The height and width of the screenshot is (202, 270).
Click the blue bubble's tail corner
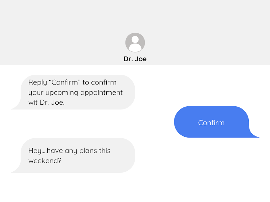[254, 133]
